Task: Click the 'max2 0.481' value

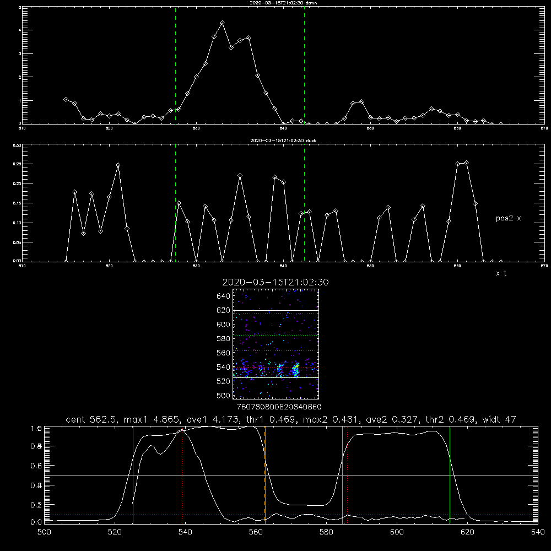Action: [x=331, y=419]
